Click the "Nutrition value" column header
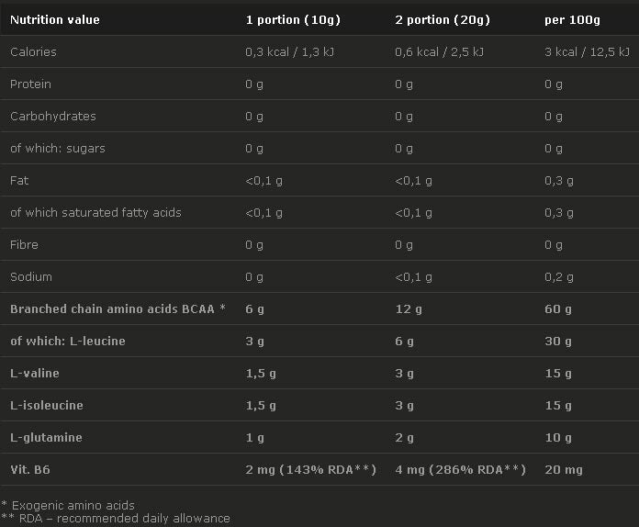The image size is (639, 527). click(55, 19)
